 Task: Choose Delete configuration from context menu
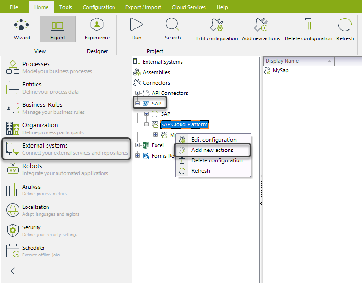point(213,160)
